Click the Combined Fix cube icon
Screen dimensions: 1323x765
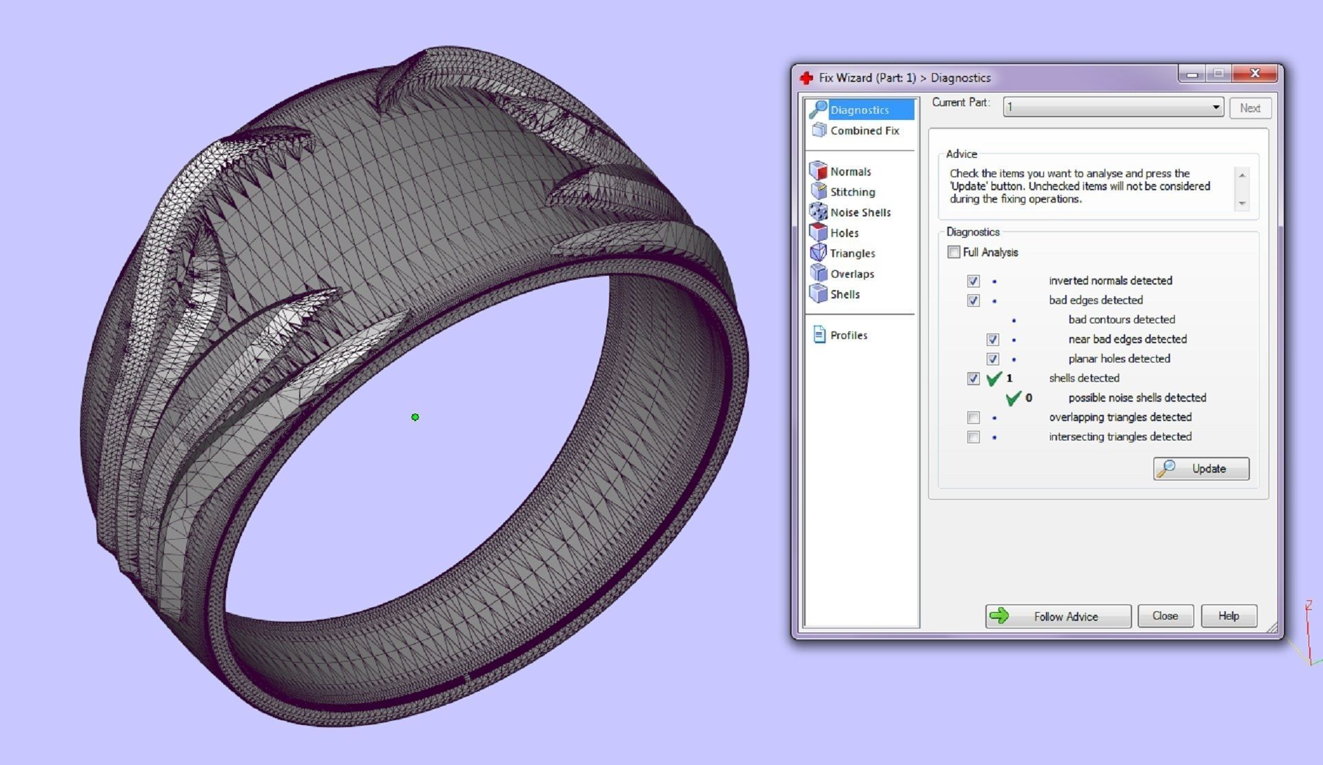[x=819, y=130]
